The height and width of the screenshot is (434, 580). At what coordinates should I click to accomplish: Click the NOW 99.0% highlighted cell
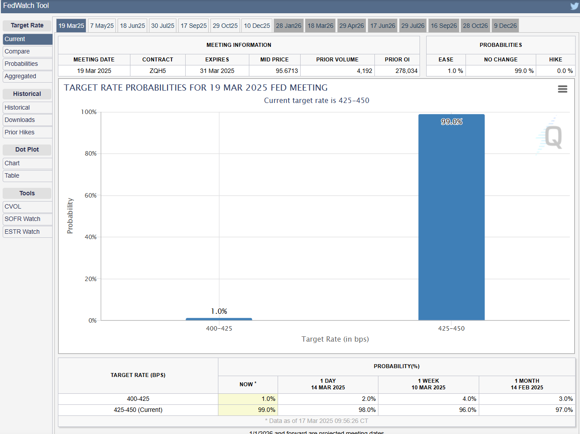tap(248, 410)
